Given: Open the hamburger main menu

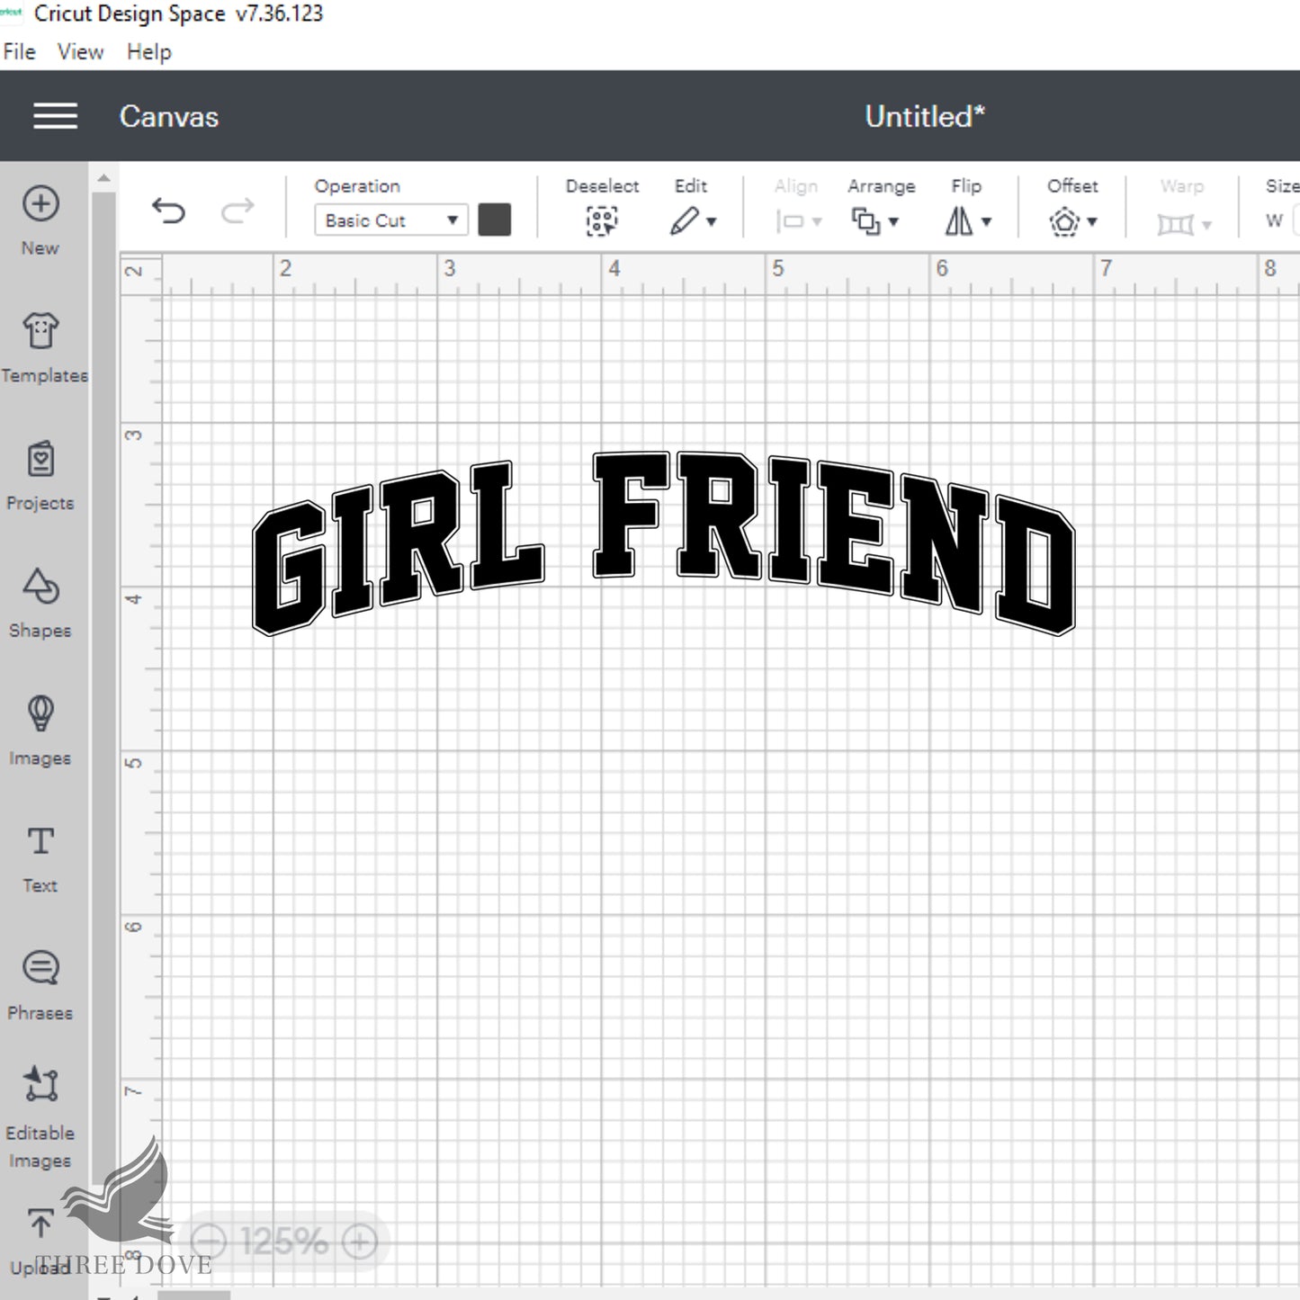Looking at the screenshot, I should point(55,116).
